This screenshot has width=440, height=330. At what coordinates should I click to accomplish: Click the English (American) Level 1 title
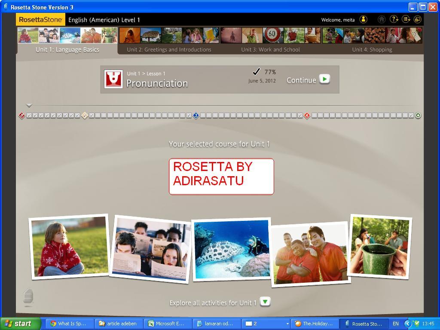pyautogui.click(x=104, y=20)
